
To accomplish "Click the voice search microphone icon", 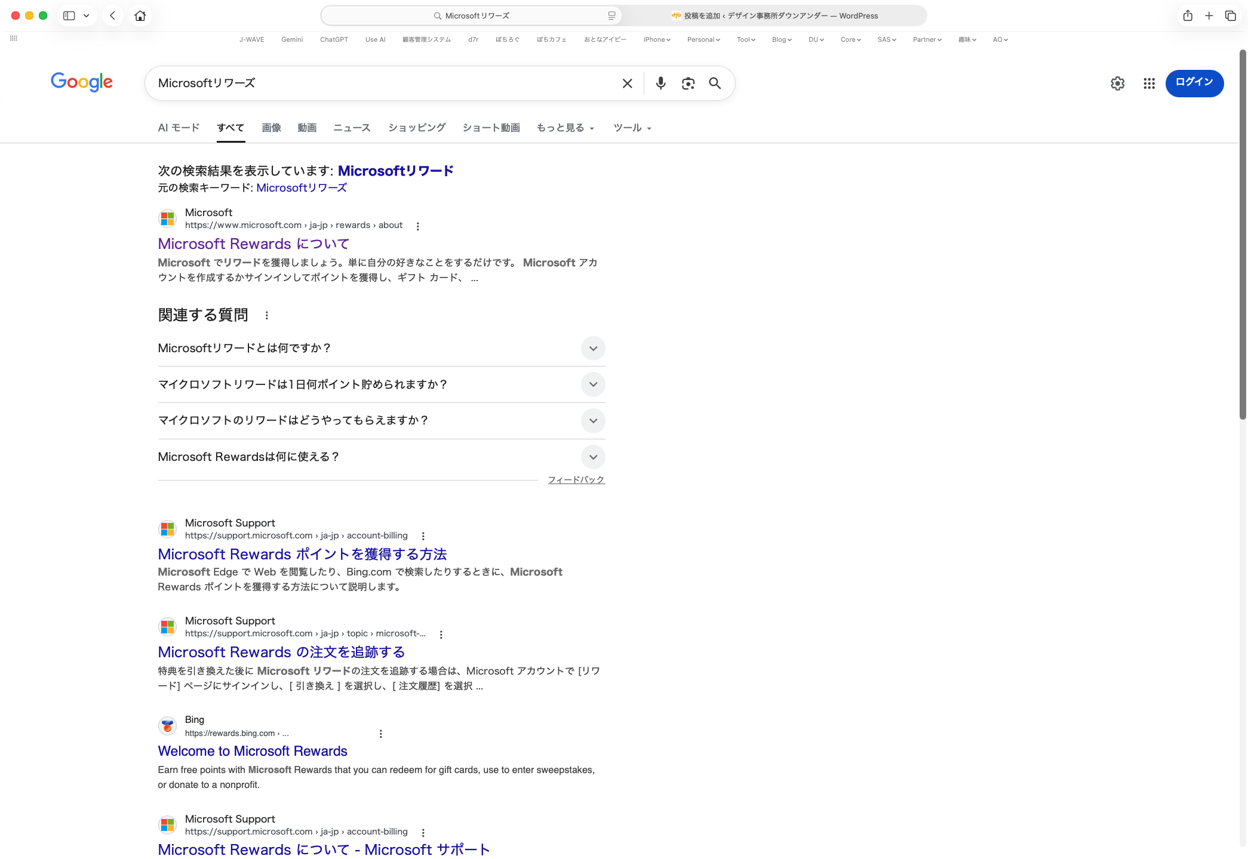I will coord(660,83).
